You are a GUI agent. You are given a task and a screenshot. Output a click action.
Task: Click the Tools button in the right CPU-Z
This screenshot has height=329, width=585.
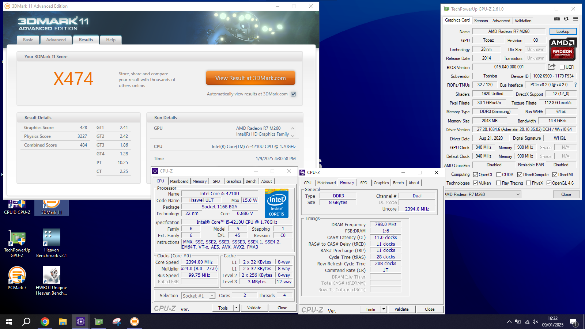click(x=370, y=309)
